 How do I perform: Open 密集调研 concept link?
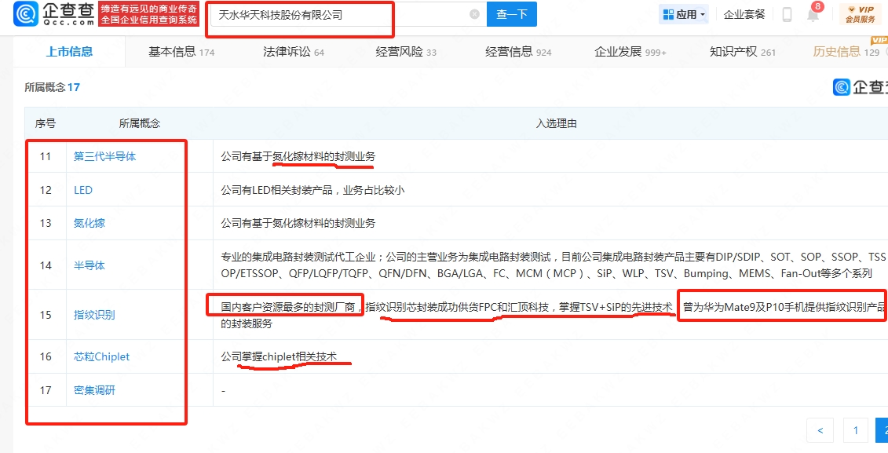pos(94,390)
